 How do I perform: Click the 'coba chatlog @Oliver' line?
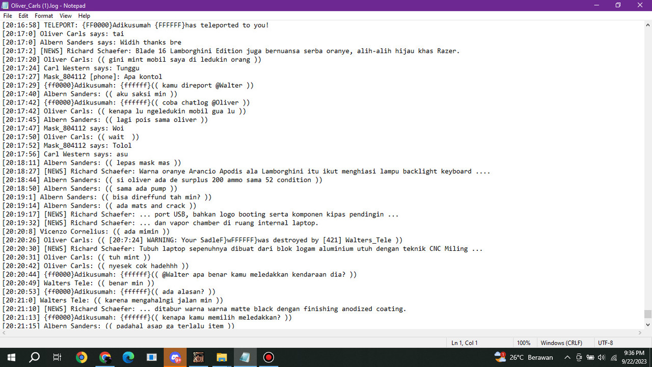point(126,102)
